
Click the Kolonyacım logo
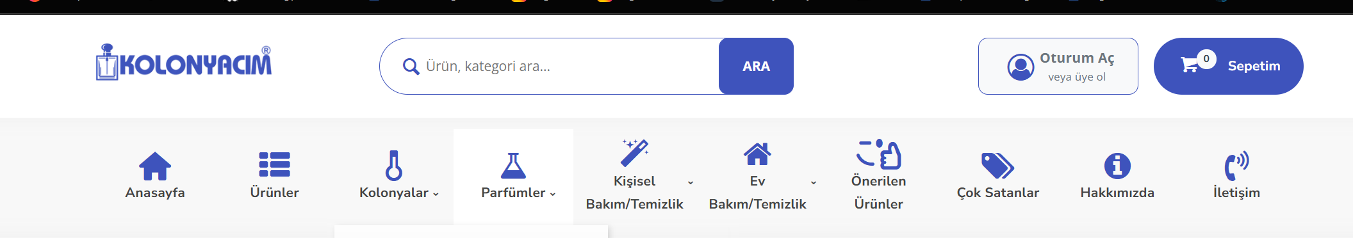click(x=184, y=62)
